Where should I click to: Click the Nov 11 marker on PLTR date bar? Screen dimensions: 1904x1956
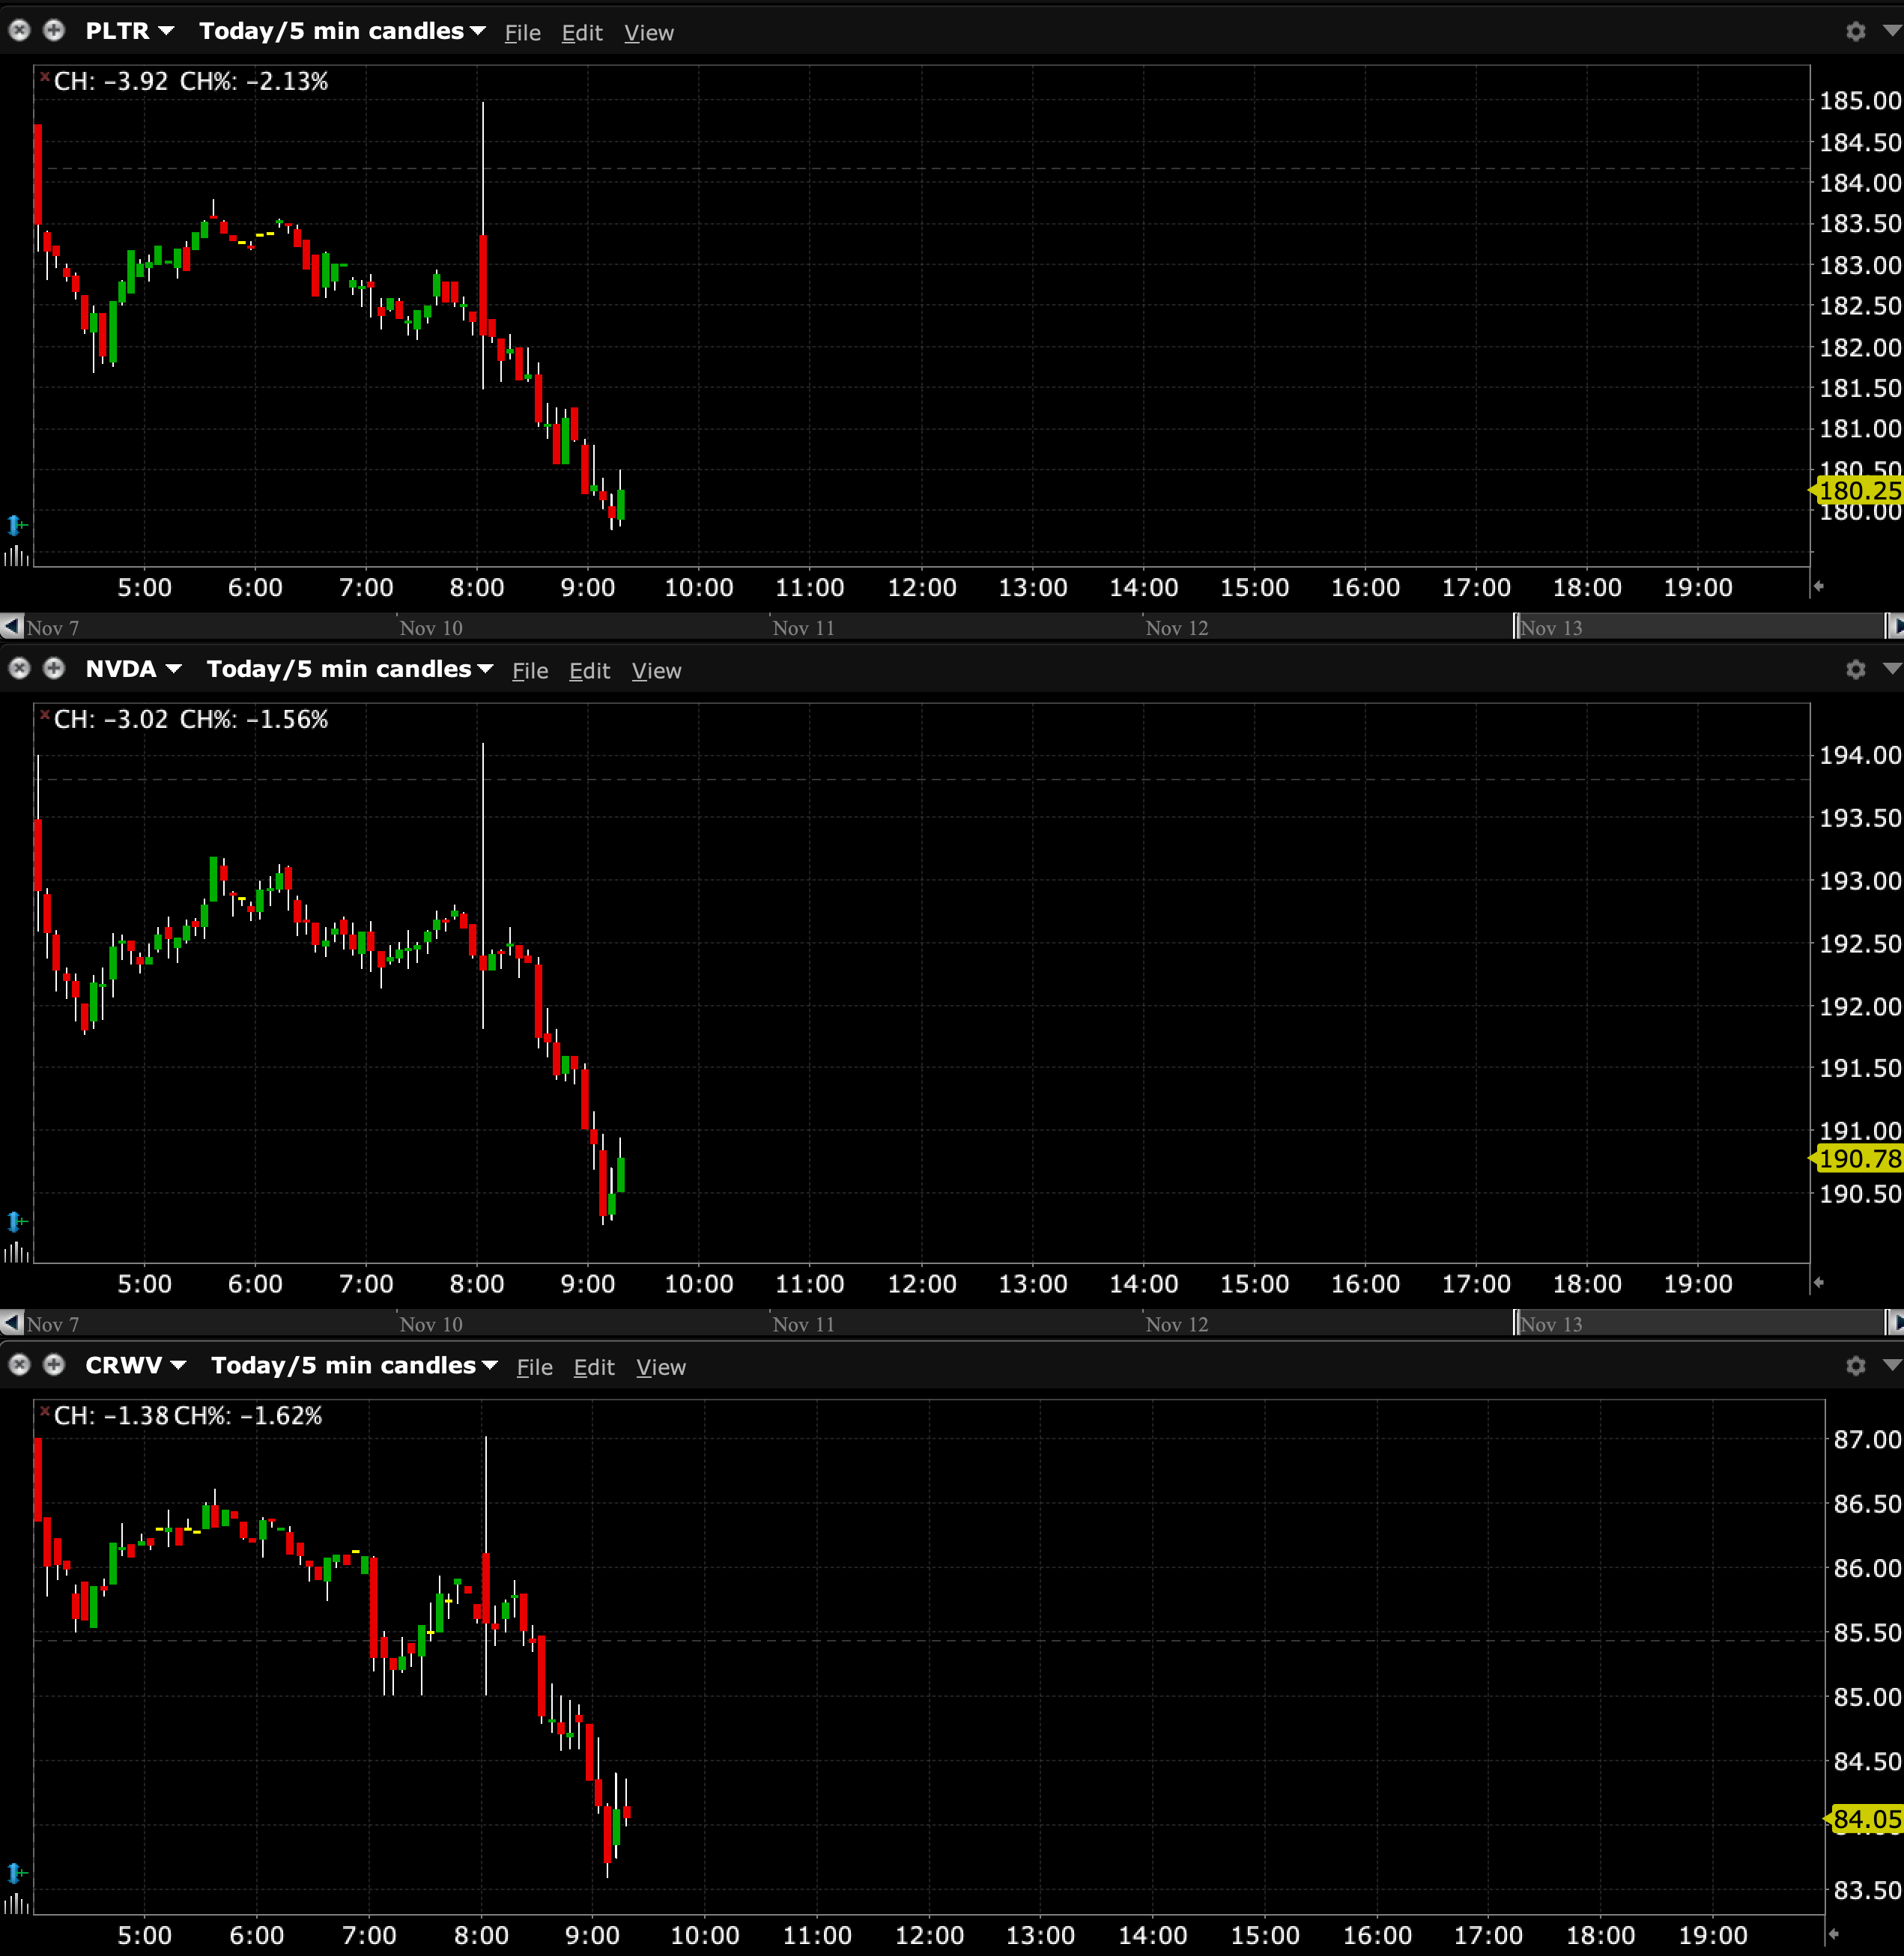[x=803, y=628]
